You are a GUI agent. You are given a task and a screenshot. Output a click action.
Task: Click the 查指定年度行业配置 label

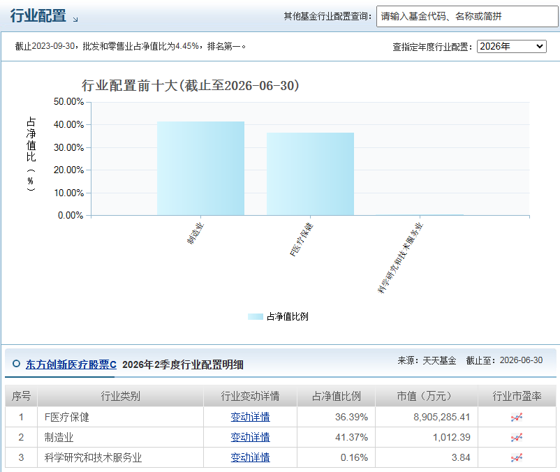point(432,47)
